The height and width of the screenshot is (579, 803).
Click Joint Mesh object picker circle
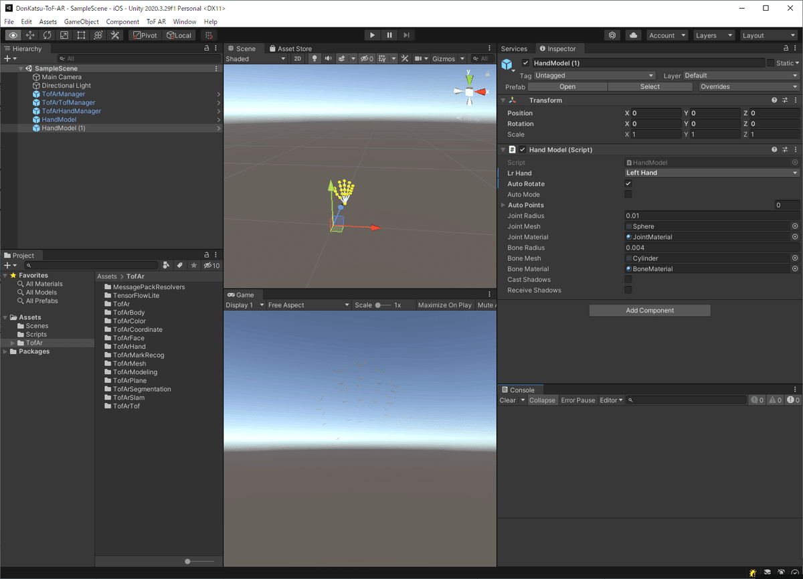(795, 226)
